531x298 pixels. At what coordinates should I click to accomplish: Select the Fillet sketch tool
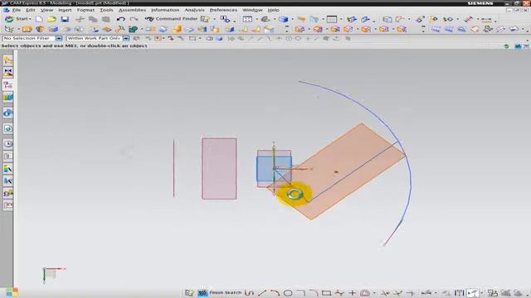pos(300,293)
